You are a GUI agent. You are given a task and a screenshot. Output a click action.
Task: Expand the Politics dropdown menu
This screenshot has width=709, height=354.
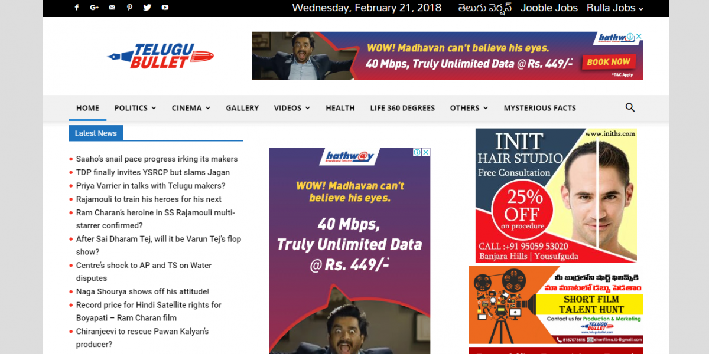pos(135,108)
